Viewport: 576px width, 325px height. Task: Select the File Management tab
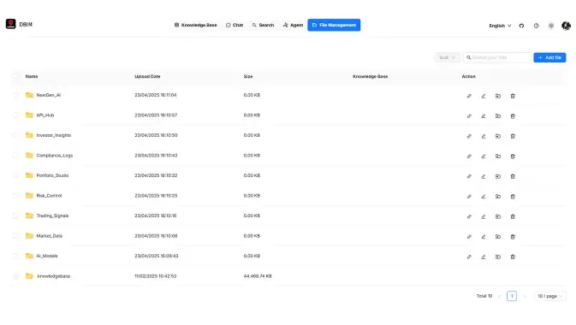click(334, 25)
